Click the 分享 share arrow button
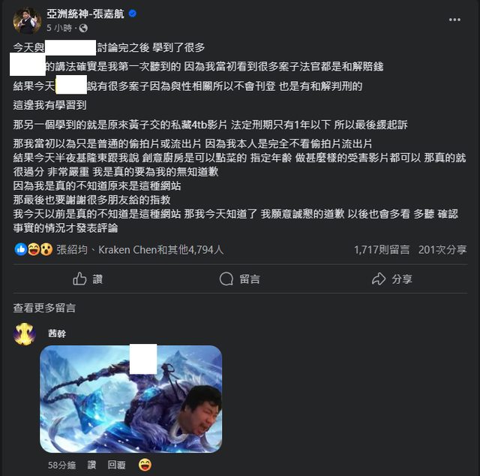480x476 pixels. [391, 279]
